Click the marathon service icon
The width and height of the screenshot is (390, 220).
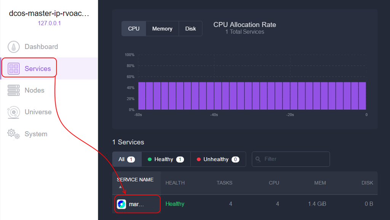[x=121, y=204]
